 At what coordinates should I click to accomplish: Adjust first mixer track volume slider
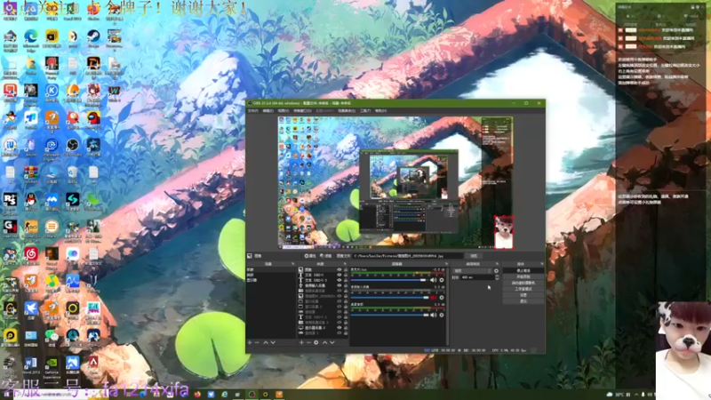click(388, 280)
